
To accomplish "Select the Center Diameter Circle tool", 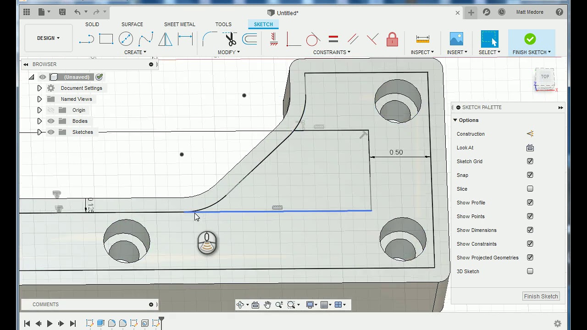I will click(126, 39).
